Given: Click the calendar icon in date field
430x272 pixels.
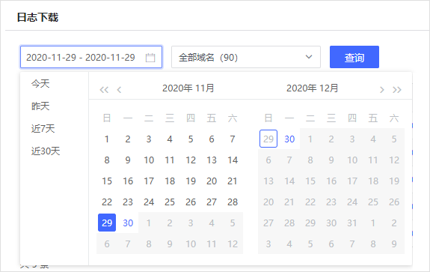Looking at the screenshot, I should [x=150, y=58].
